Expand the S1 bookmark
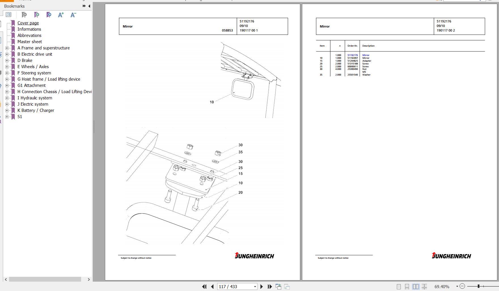 tap(7, 117)
